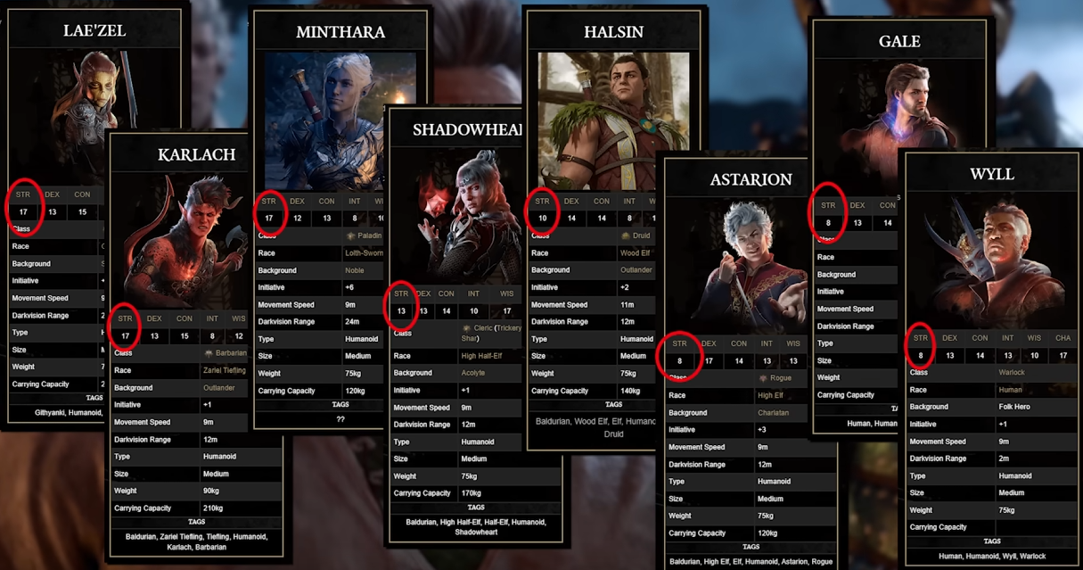Click Astarion's Rogue class icon

click(x=763, y=378)
